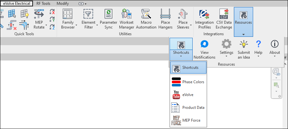Switch to the RF Tools tab

pos(43,3)
